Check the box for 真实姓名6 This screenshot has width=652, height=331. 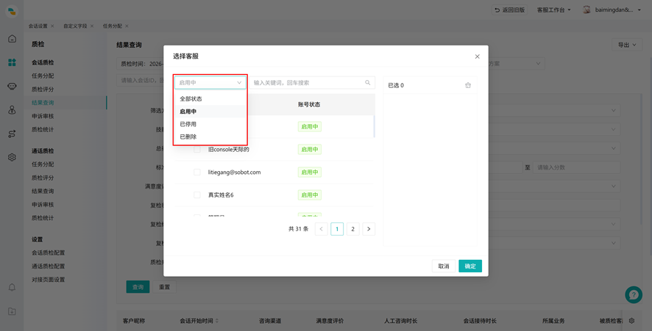pos(197,195)
